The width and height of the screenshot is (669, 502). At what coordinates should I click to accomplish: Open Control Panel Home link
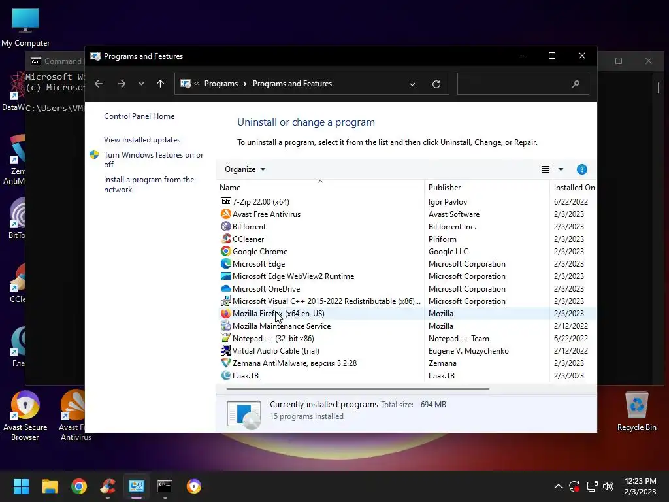tap(139, 116)
